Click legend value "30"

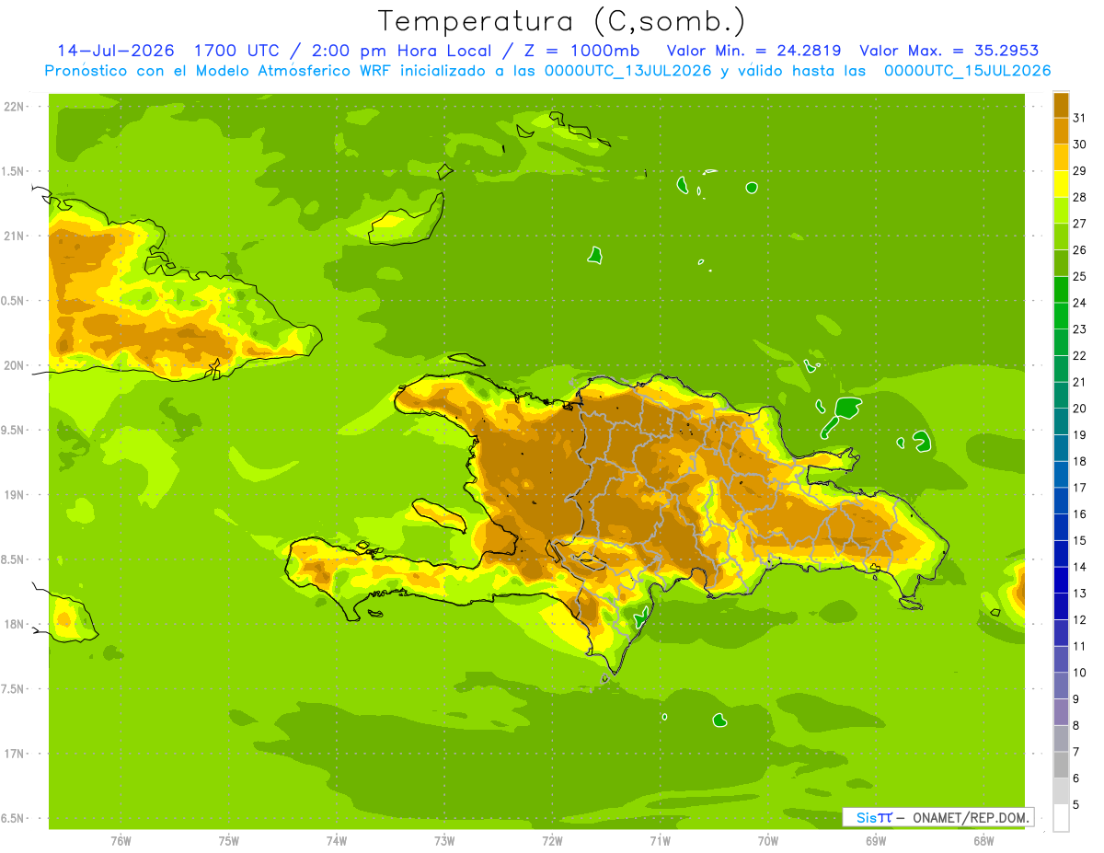click(x=1079, y=144)
